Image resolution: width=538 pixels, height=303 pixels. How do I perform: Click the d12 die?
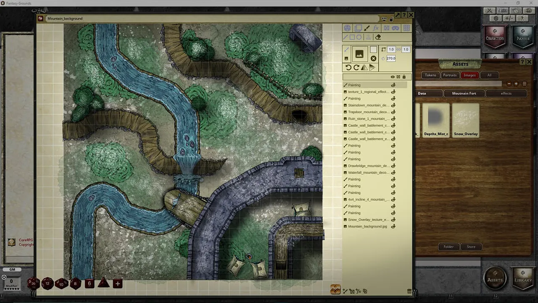point(47,283)
